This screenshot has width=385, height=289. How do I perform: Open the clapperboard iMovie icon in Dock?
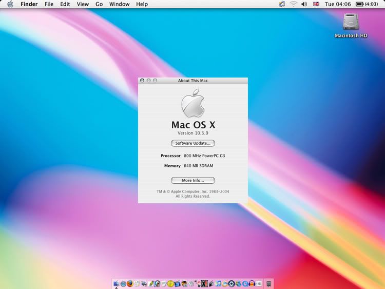pyautogui.click(x=177, y=284)
